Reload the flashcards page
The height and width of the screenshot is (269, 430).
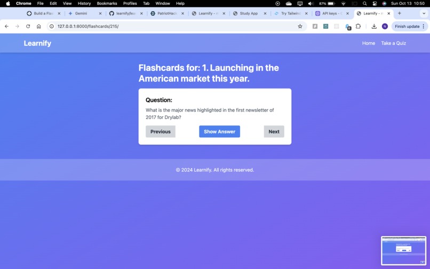point(28,26)
